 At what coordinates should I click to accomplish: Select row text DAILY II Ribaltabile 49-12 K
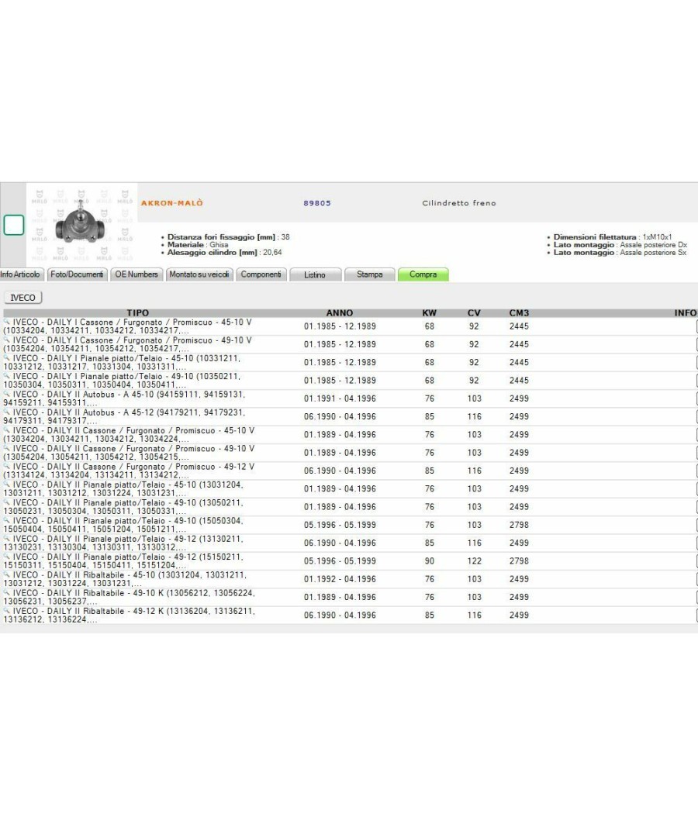click(x=130, y=616)
